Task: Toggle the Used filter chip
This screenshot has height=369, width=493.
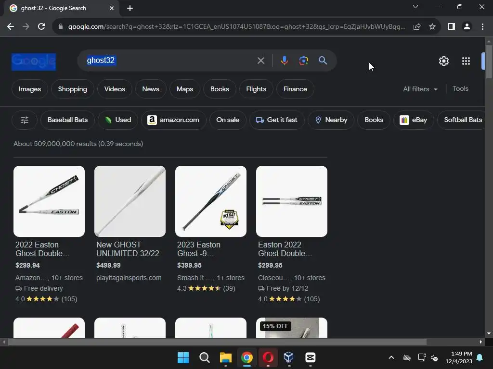Action: [x=117, y=120]
